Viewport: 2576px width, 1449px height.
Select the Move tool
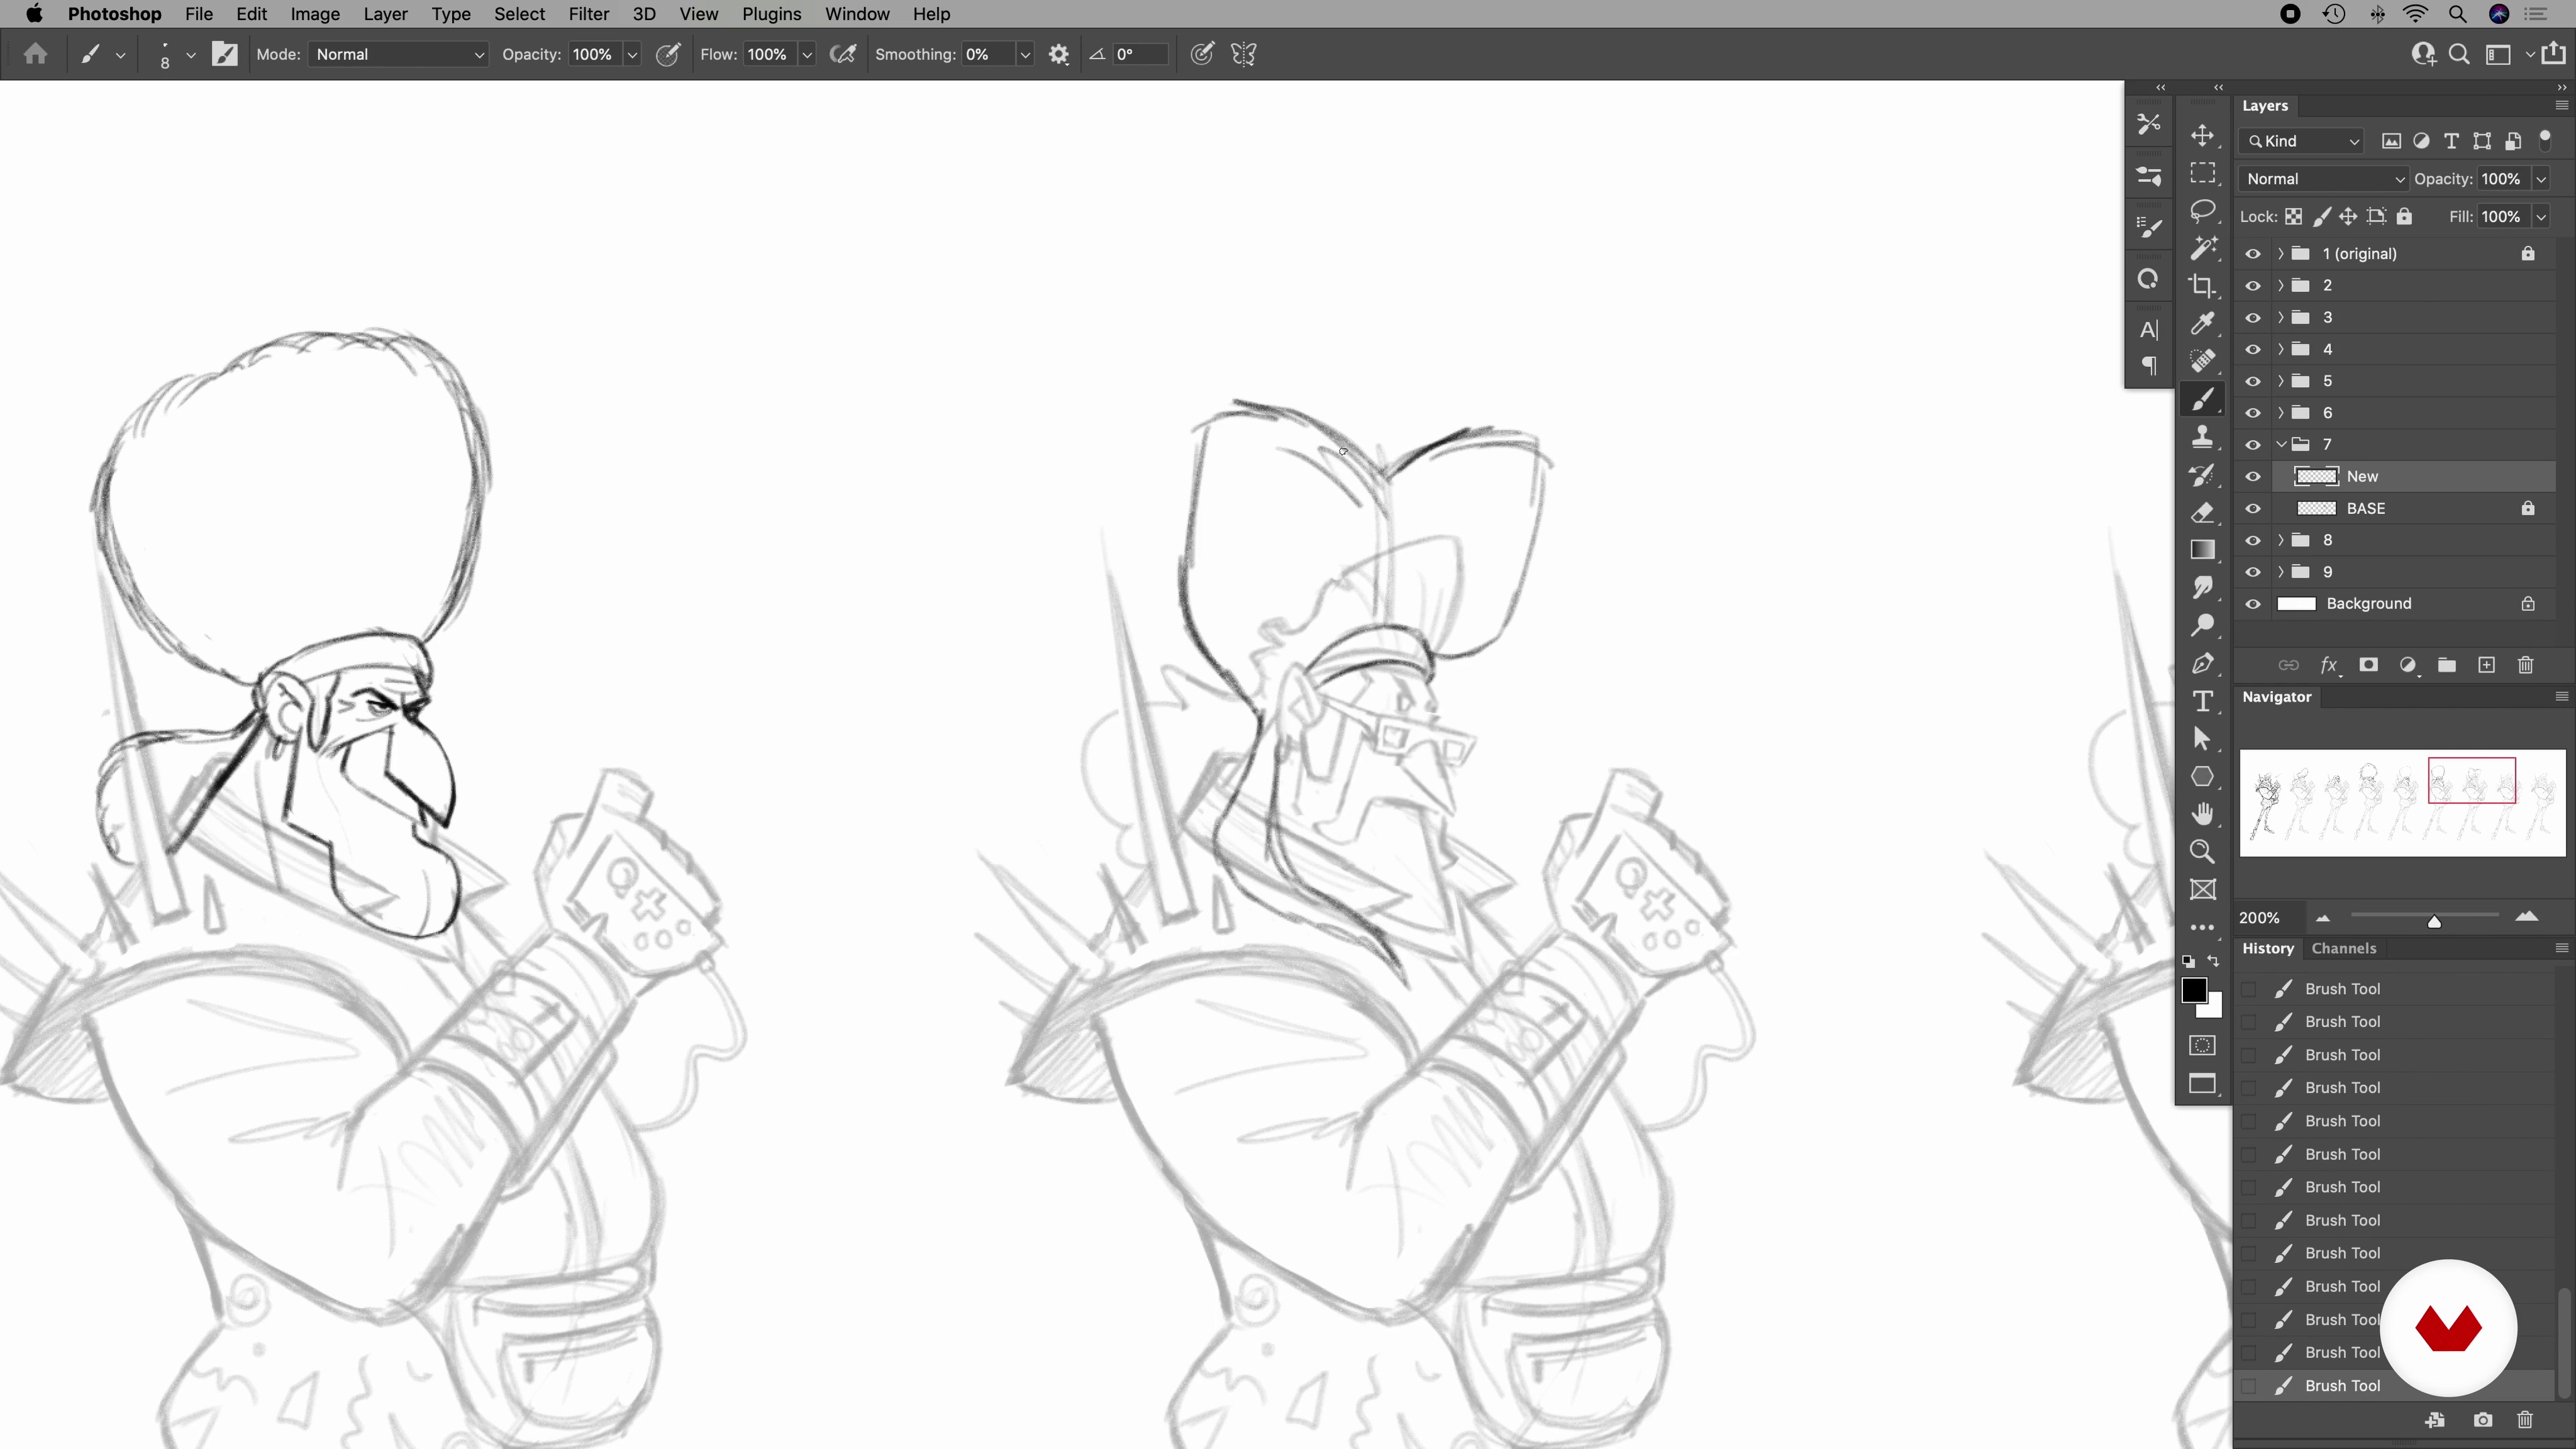point(2202,136)
